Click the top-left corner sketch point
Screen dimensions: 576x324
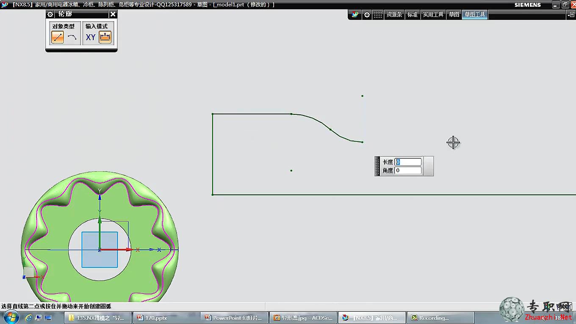point(213,114)
